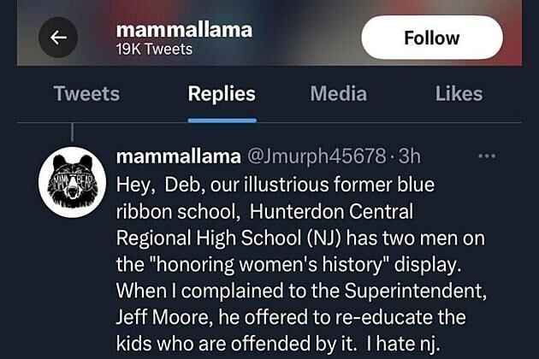Open the mammallama display name on the reply
The image size is (539, 359).
[177, 157]
